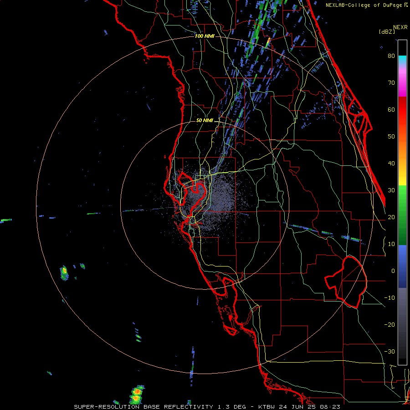Select the 50 value on dBZ scale
Viewport: 410px width, 410px height.
coord(391,137)
